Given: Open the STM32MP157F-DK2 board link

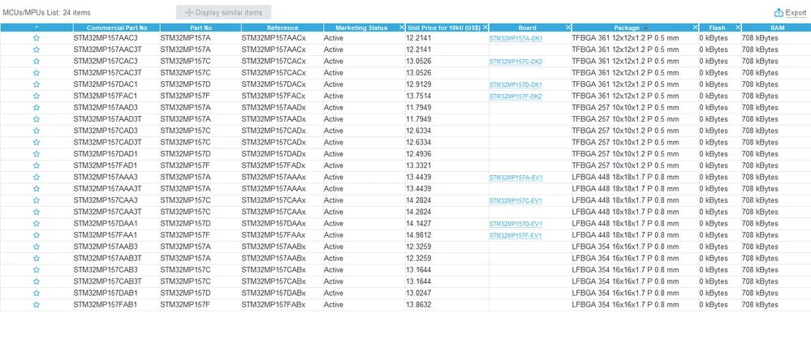Looking at the screenshot, I should pyautogui.click(x=516, y=96).
